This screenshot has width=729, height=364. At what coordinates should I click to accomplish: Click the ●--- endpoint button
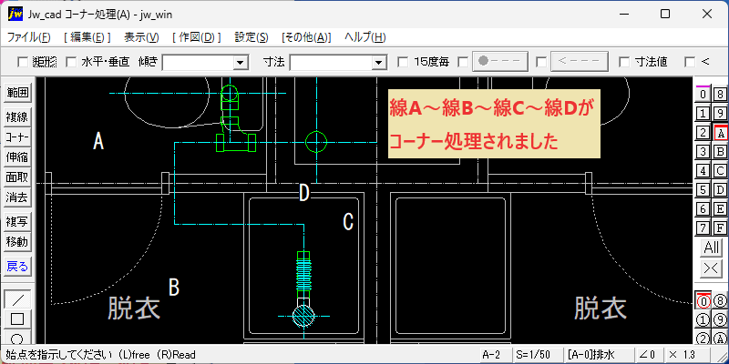[500, 62]
